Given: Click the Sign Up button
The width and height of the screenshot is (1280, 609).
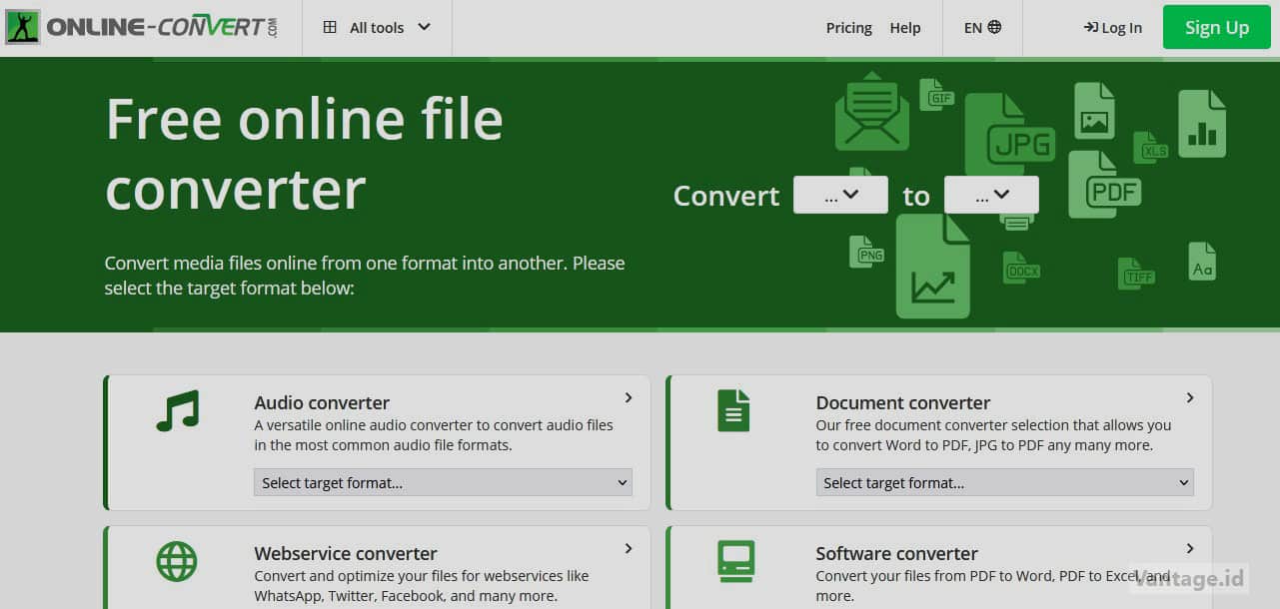Looking at the screenshot, I should pos(1216,27).
